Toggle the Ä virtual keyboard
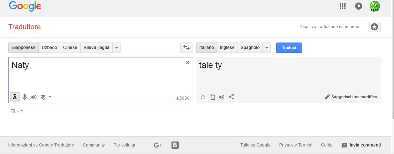 tap(15, 97)
